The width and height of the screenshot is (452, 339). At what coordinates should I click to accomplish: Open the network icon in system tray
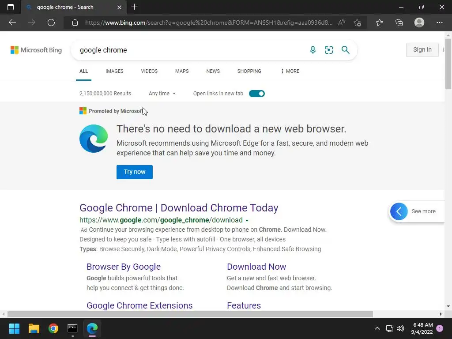click(x=389, y=328)
